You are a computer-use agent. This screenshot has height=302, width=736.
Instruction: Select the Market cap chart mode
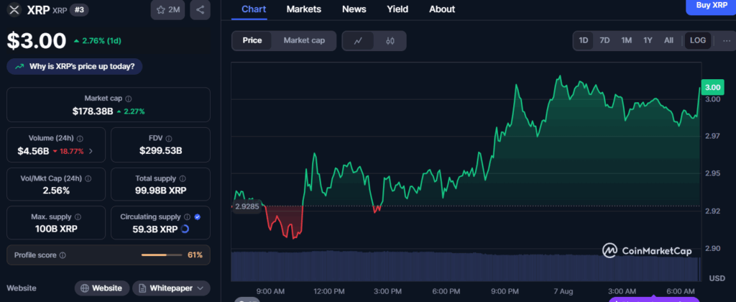[304, 41]
